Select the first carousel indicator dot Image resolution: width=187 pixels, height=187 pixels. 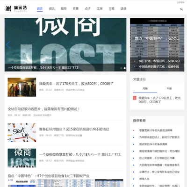pyautogui.click(x=121, y=68)
